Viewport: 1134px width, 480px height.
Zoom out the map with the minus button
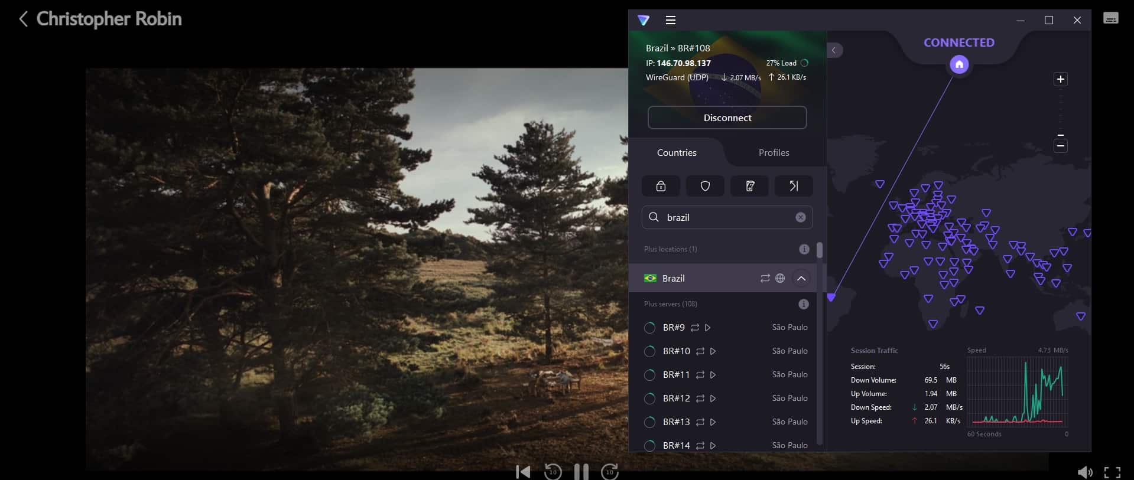1061,146
